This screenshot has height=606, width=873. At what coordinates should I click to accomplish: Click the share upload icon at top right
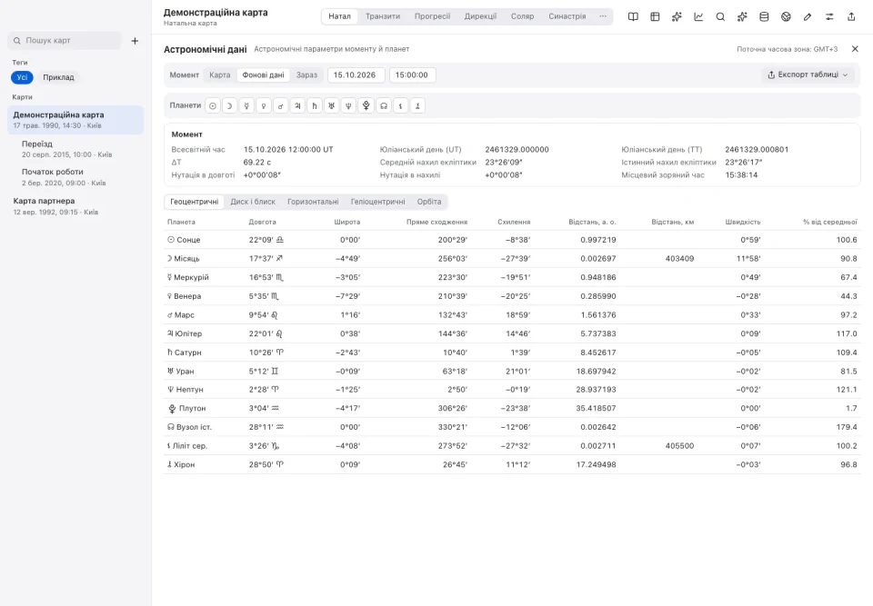pos(851,16)
